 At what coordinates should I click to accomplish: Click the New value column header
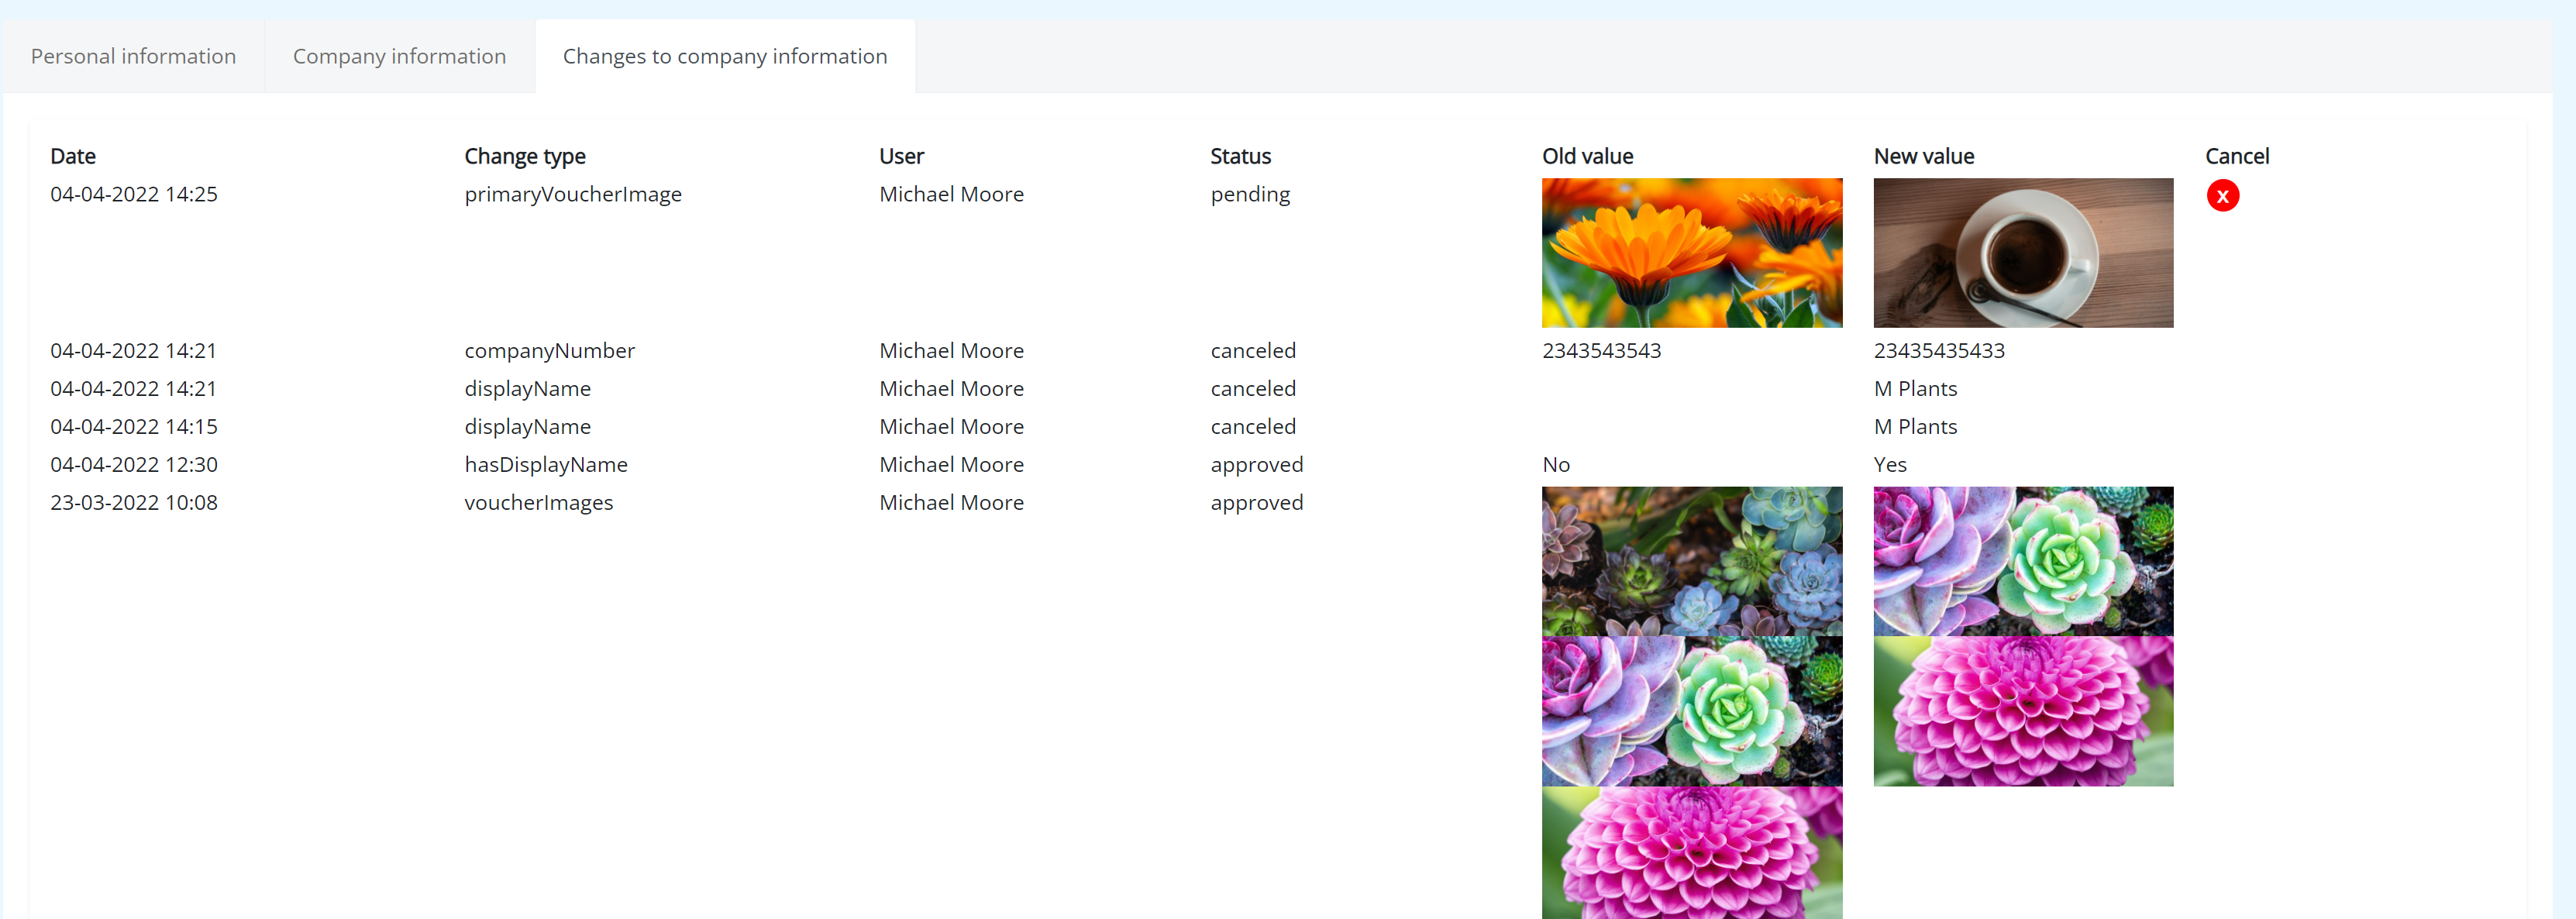click(x=1923, y=156)
